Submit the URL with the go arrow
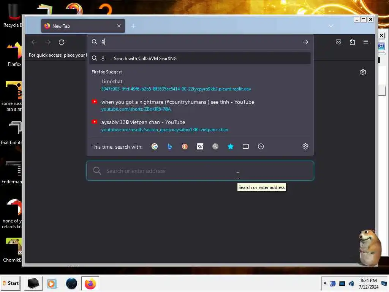Image resolution: width=389 pixels, height=292 pixels. tap(305, 42)
